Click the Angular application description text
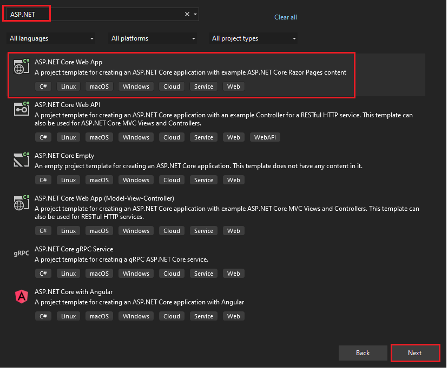 tap(140, 303)
